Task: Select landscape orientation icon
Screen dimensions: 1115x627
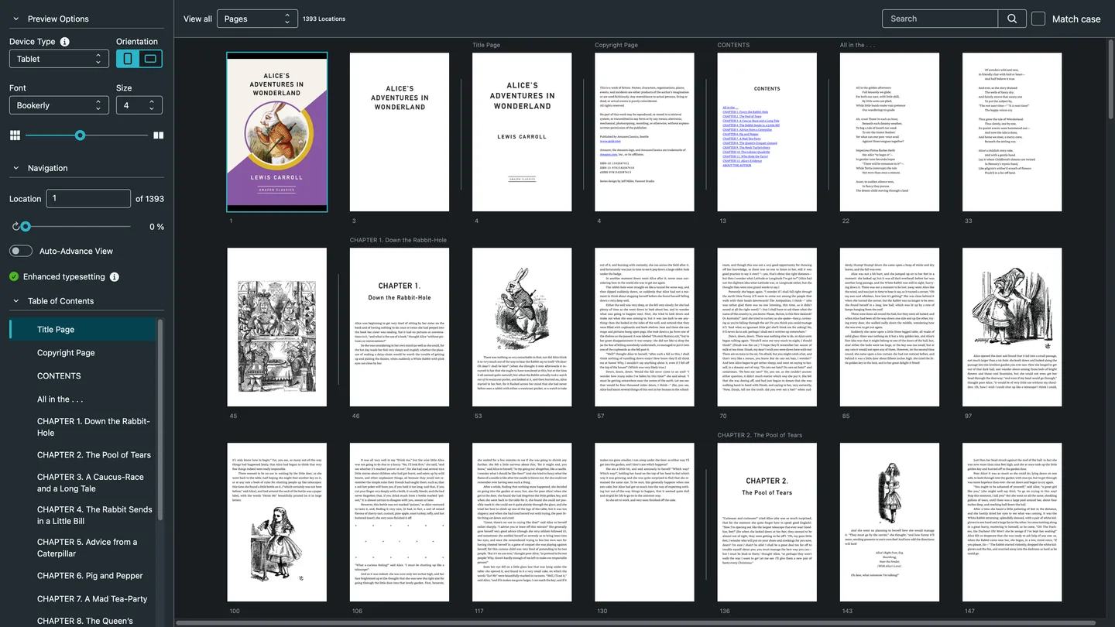Action: click(x=151, y=59)
